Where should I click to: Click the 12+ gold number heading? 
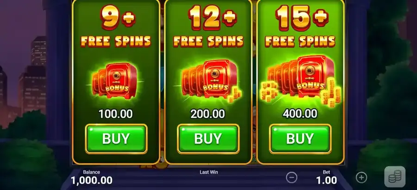coord(212,17)
